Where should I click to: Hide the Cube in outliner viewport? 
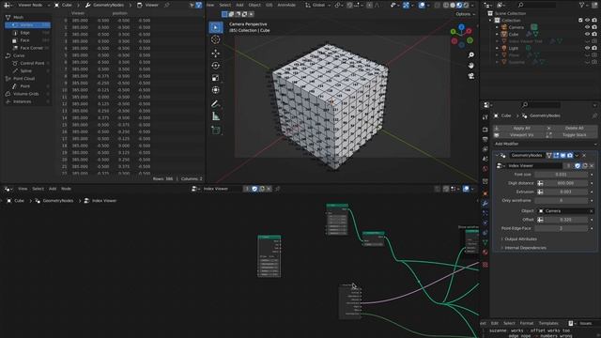(x=587, y=34)
